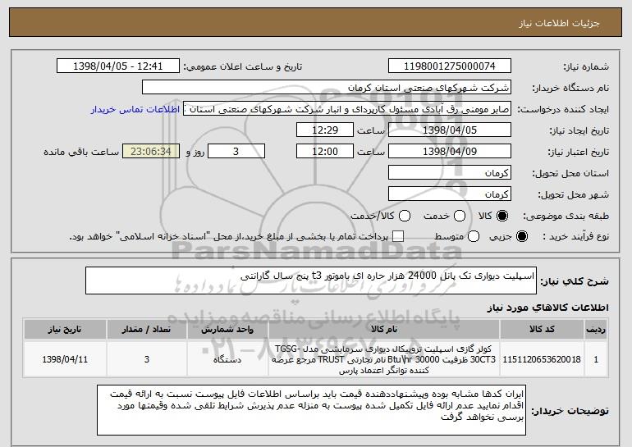632x447 pixels.
Task: Click the remaining time countdown 23:06:34
Action: [151, 152]
